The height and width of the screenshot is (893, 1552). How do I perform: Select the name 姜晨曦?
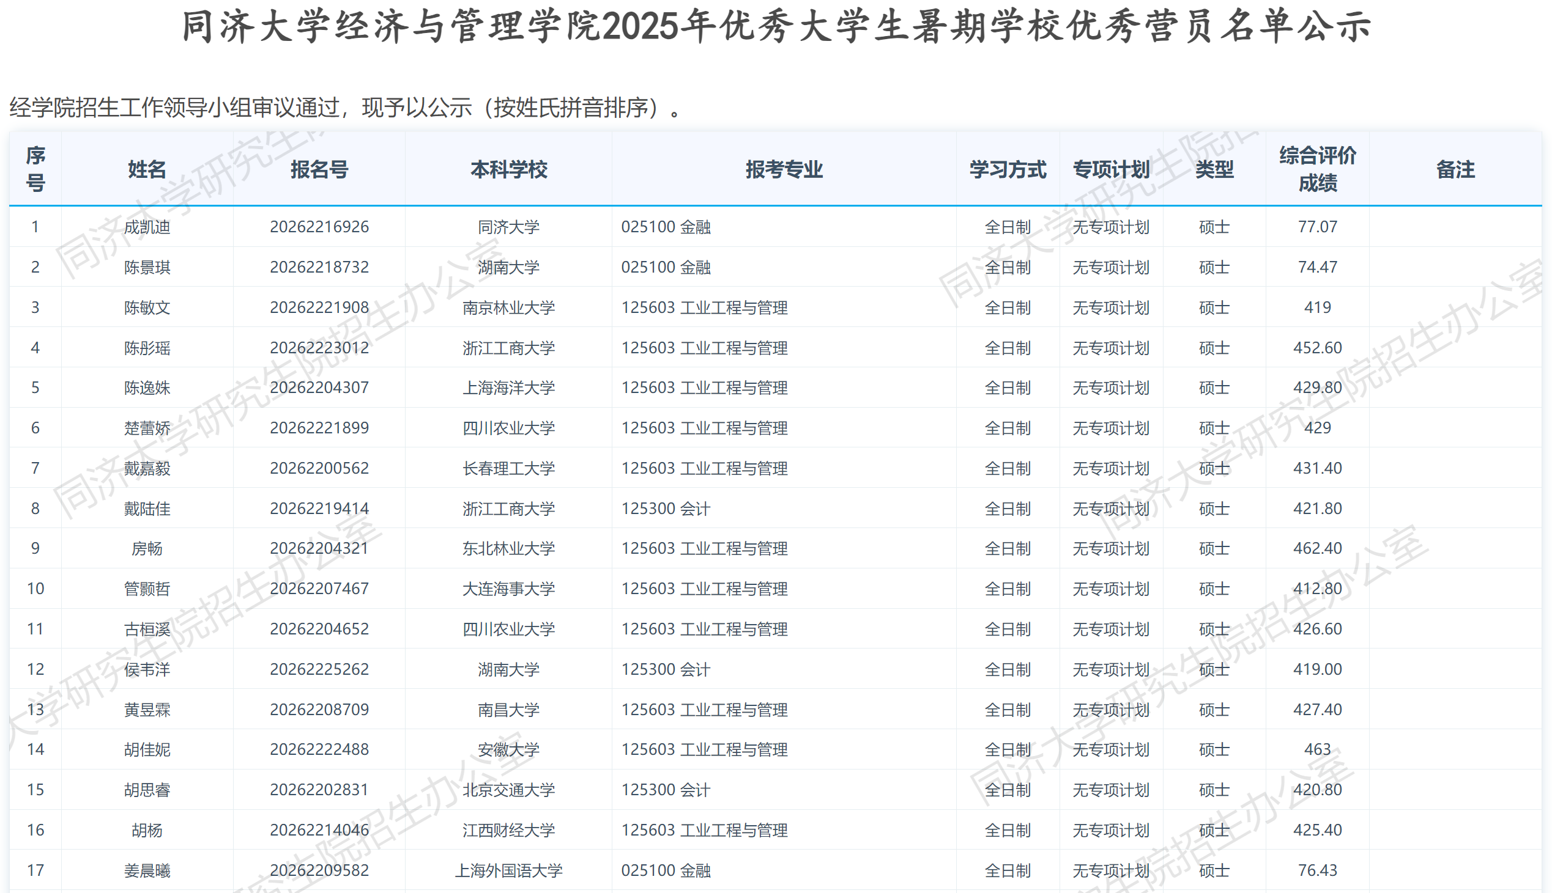pyautogui.click(x=147, y=870)
